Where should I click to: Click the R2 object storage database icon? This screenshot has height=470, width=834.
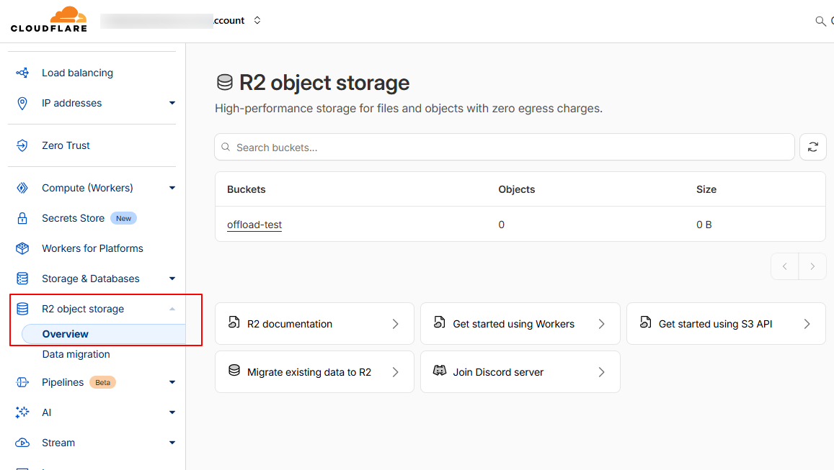22,309
